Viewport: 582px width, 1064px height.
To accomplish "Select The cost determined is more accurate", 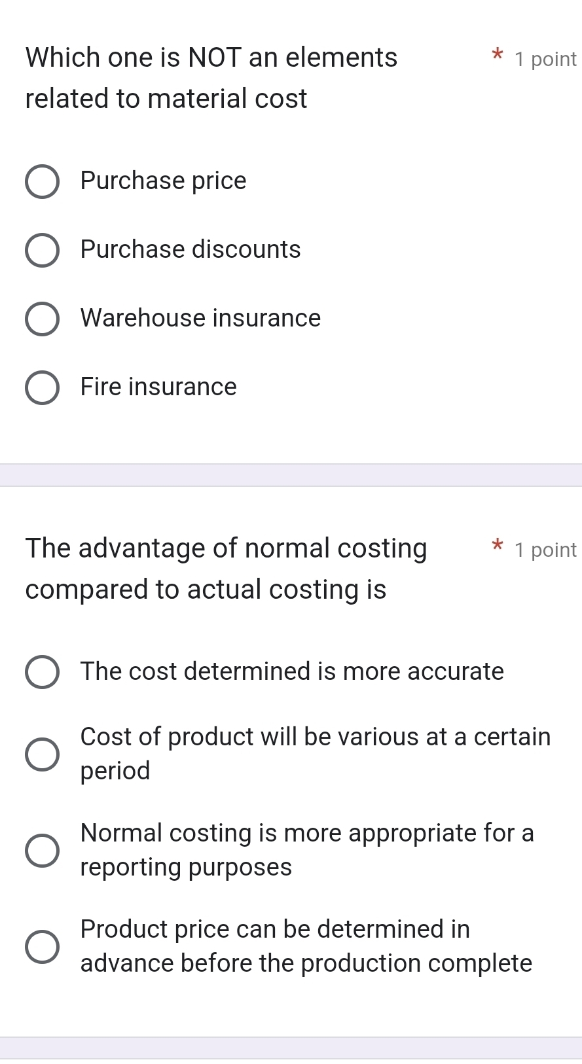I will click(42, 672).
